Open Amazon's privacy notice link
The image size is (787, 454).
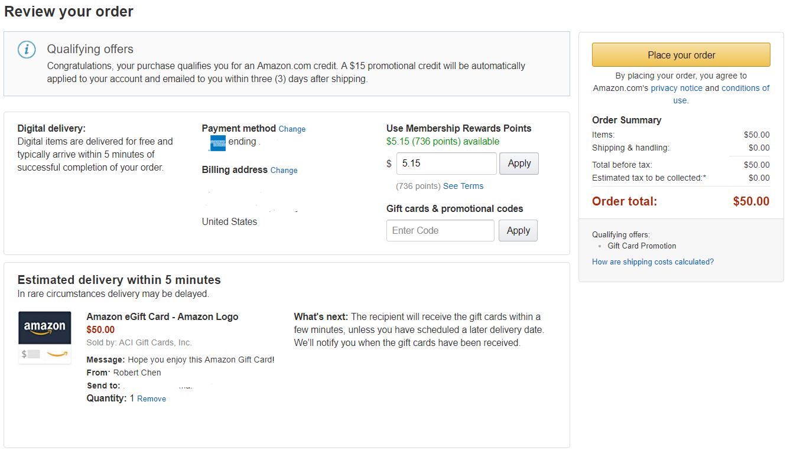coord(677,88)
